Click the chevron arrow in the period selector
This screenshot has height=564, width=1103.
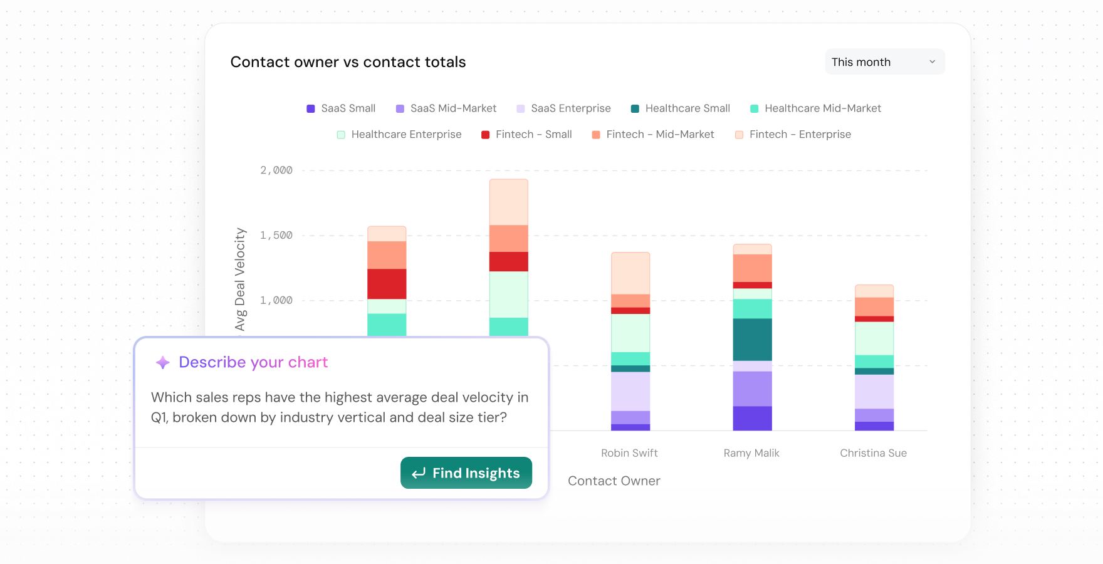coord(932,62)
